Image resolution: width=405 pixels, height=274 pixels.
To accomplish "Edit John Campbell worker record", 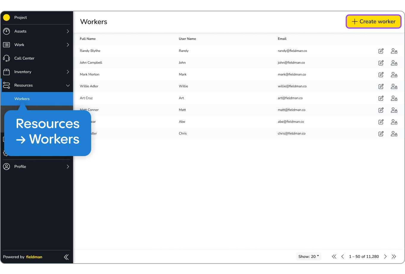I will pos(381,63).
